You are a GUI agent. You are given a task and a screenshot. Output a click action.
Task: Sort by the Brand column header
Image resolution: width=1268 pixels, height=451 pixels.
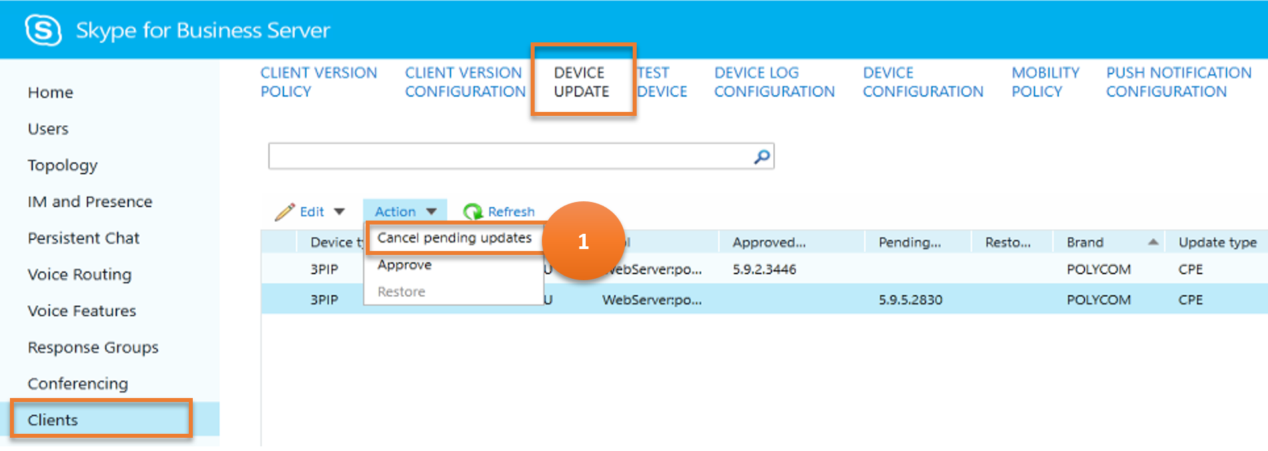[1084, 242]
